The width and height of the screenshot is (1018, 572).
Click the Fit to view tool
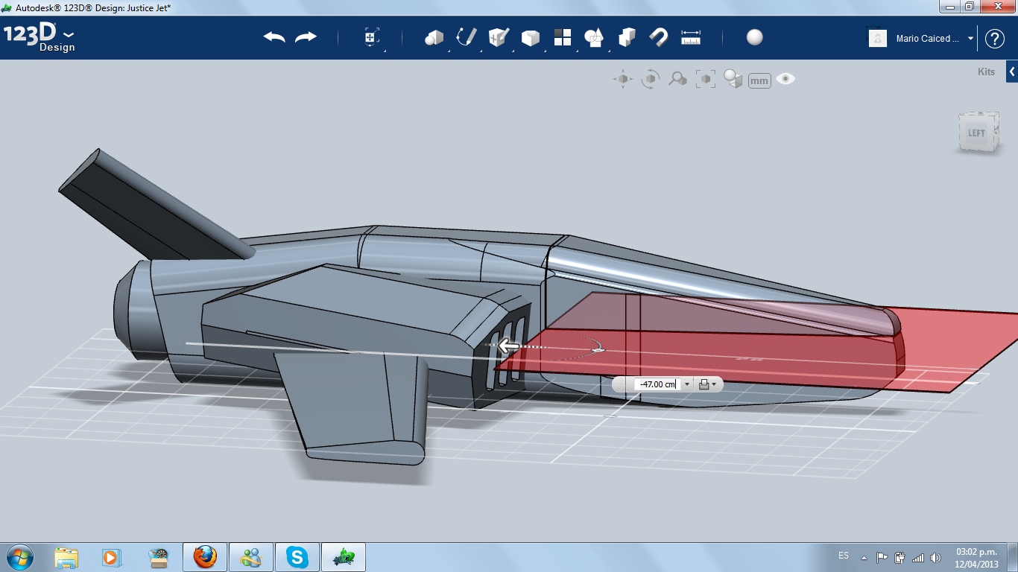(x=705, y=79)
